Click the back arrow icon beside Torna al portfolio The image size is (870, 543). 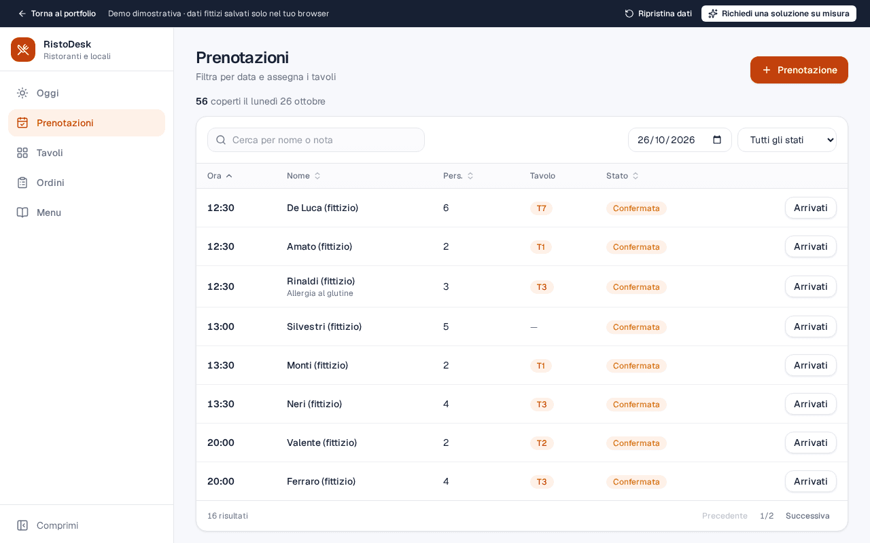(x=22, y=14)
